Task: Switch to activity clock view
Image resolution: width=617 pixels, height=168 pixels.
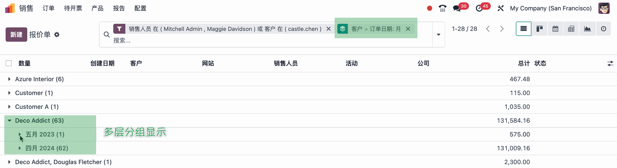Action: (604, 29)
